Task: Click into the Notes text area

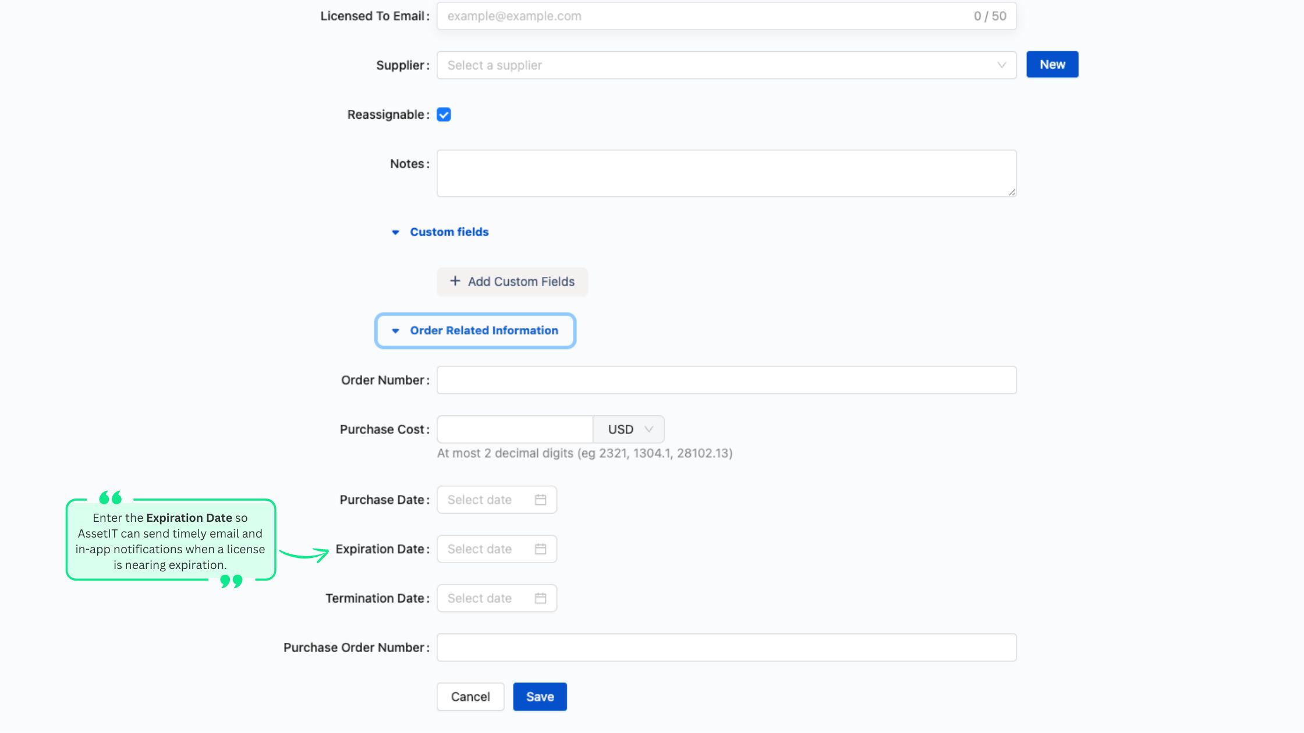Action: [726, 173]
